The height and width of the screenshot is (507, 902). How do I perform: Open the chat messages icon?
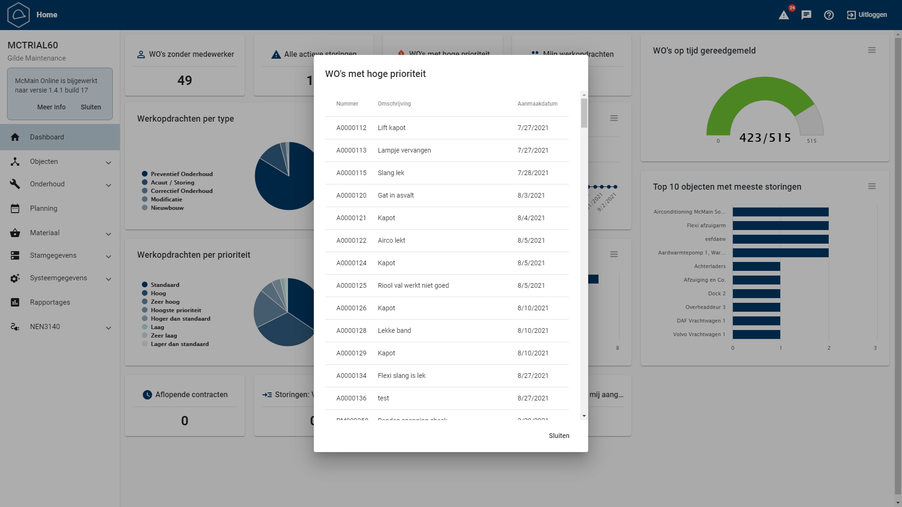tap(806, 15)
